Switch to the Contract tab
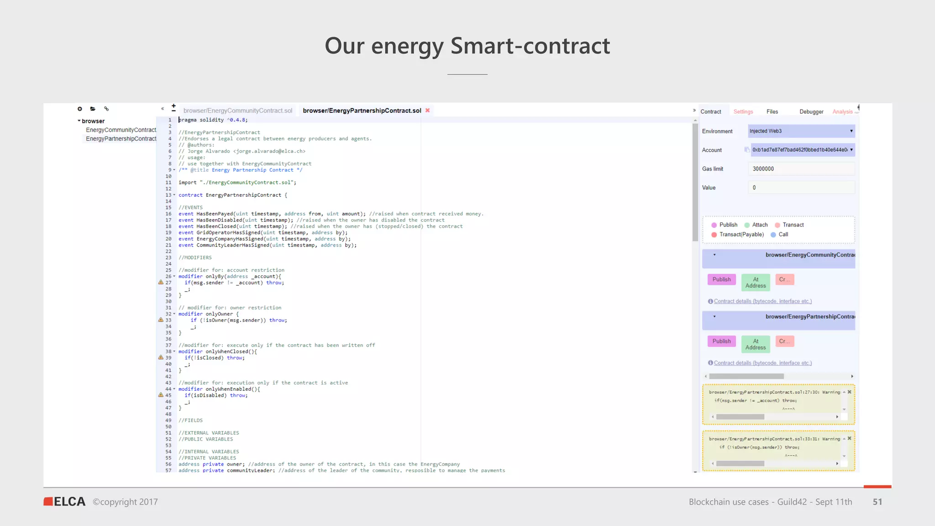 click(x=711, y=111)
